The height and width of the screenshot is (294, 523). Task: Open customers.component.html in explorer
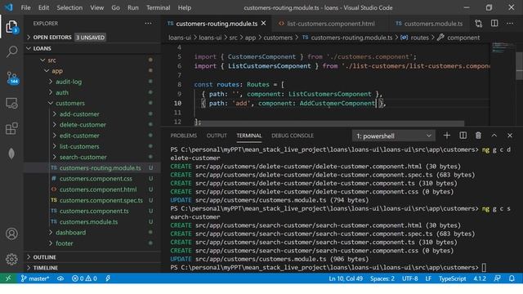[92, 189]
